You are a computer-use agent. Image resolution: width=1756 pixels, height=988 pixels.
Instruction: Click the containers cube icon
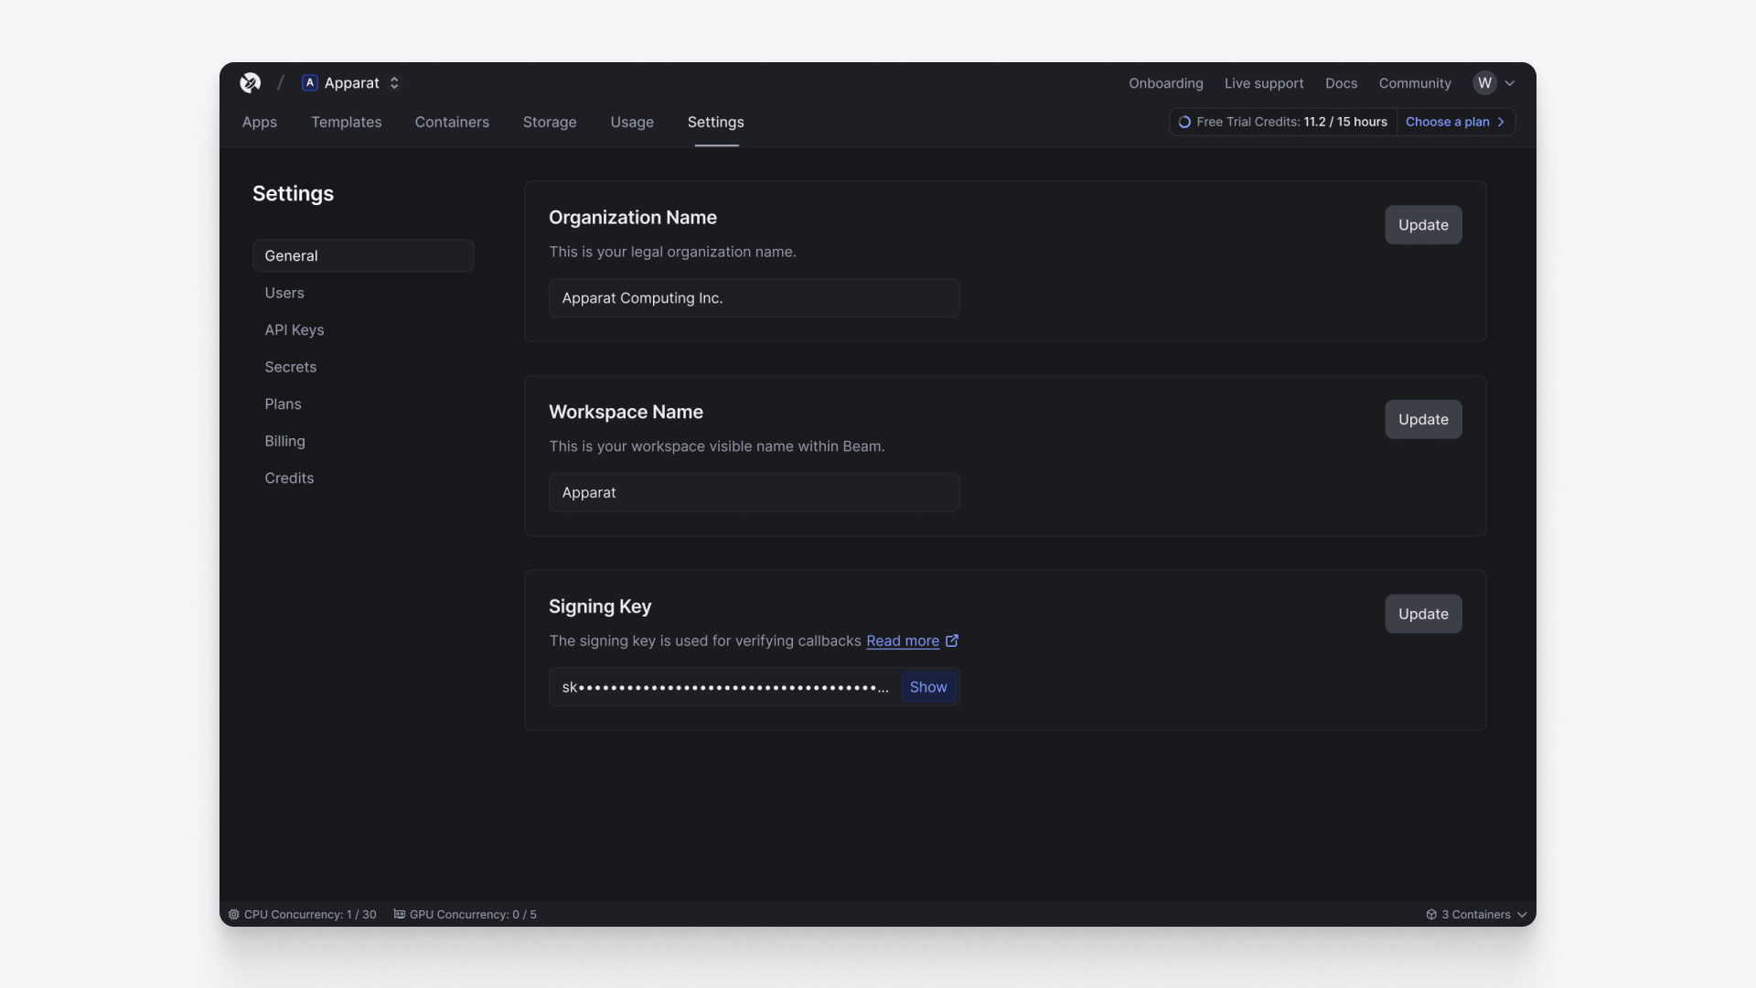(x=1431, y=914)
